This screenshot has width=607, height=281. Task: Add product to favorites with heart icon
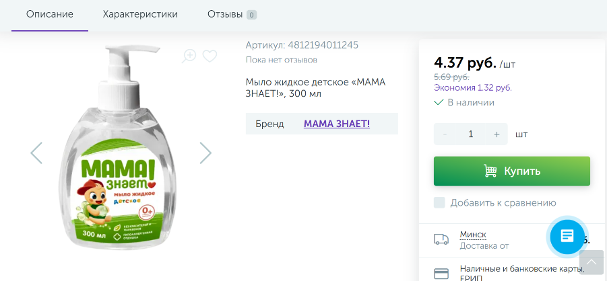210,56
